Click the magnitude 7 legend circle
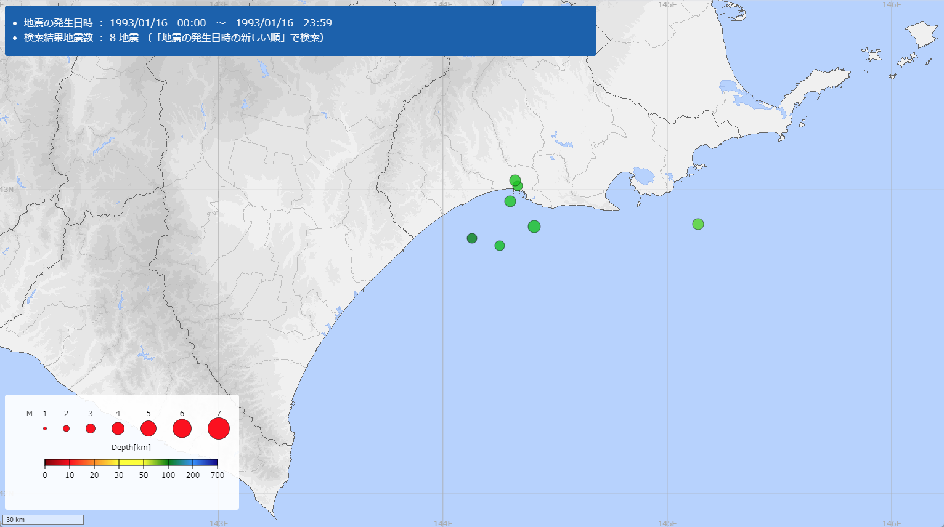Image resolution: width=944 pixels, height=527 pixels. 219,428
